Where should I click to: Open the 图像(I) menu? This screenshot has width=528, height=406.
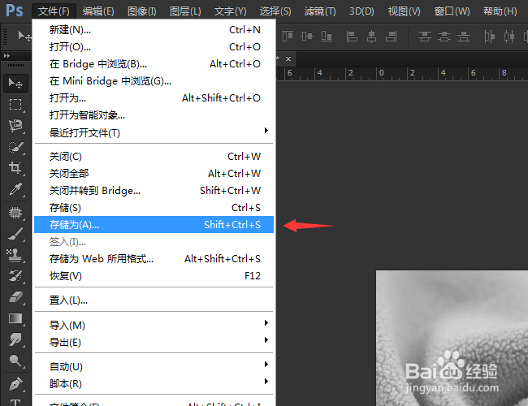pos(142,11)
